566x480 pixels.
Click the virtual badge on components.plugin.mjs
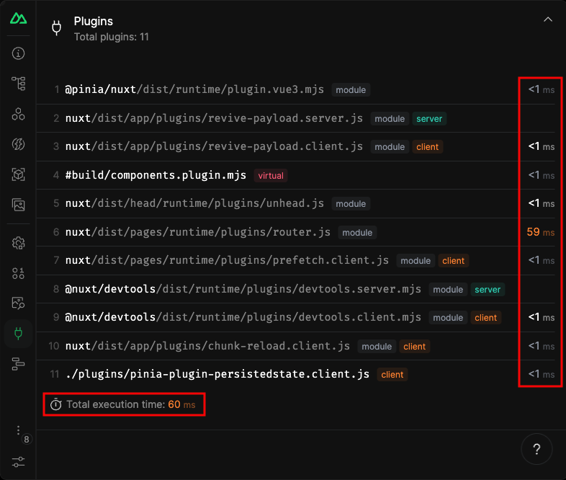click(x=271, y=176)
